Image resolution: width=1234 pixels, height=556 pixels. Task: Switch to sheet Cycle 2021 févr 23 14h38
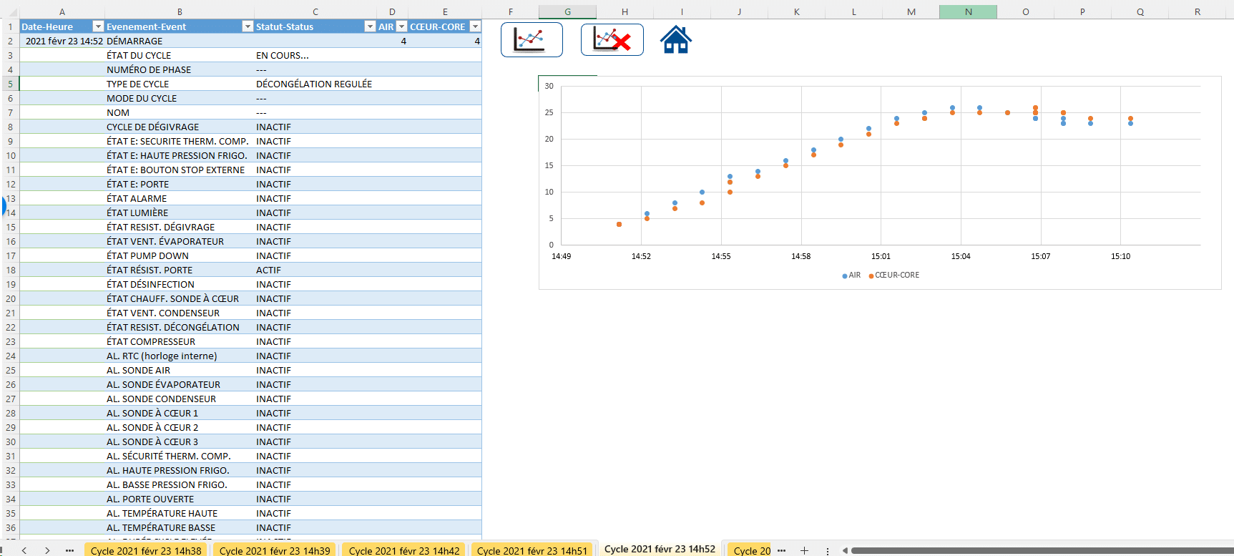pos(146,550)
